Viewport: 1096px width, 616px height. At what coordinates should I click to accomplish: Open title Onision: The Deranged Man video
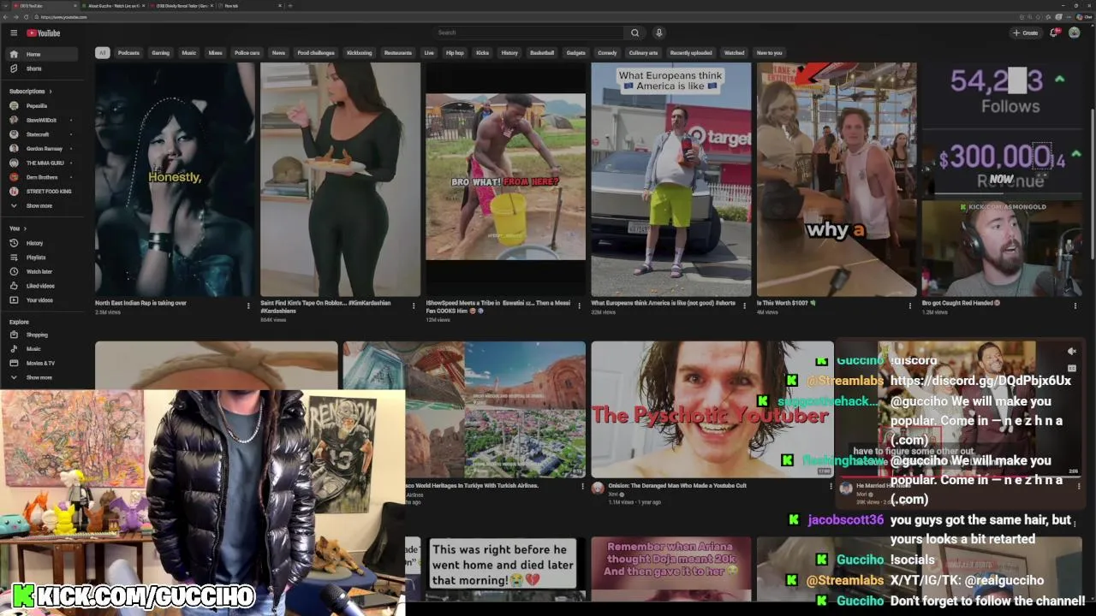677,486
